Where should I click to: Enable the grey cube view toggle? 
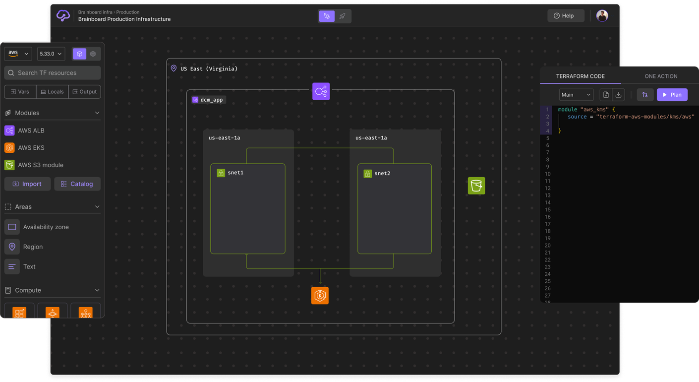coord(93,54)
